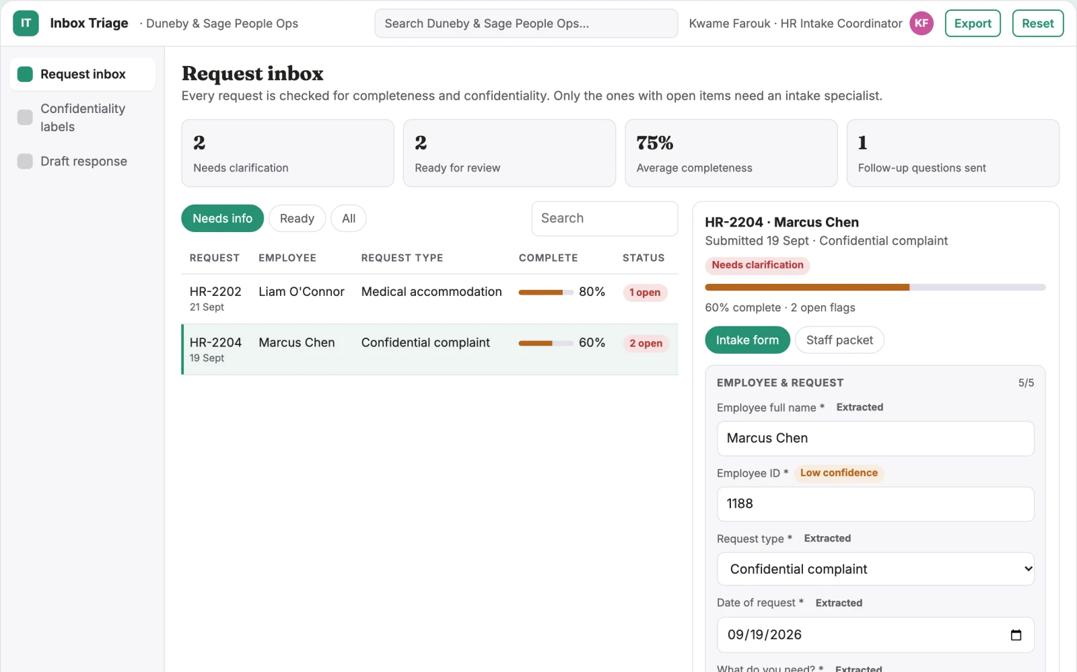Click the Needs clarification status pill
1077x672 pixels.
point(757,265)
